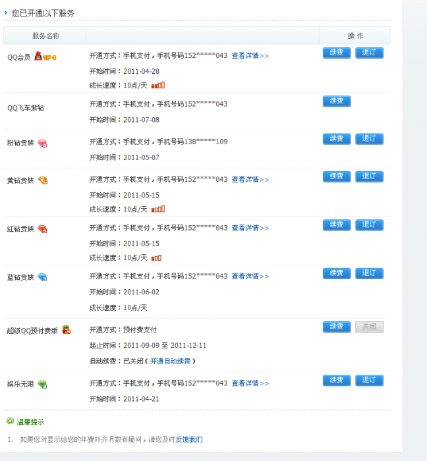
Task: Cancel 黄钻贵族 via 退订 button
Action: click(370, 176)
